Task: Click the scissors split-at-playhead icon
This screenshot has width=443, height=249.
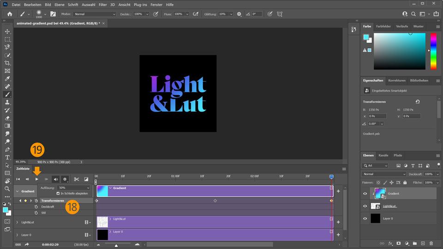Action: pyautogui.click(x=77, y=179)
